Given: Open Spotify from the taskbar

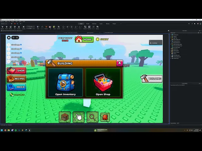Looking at the screenshot, I should [x=16, y=130].
